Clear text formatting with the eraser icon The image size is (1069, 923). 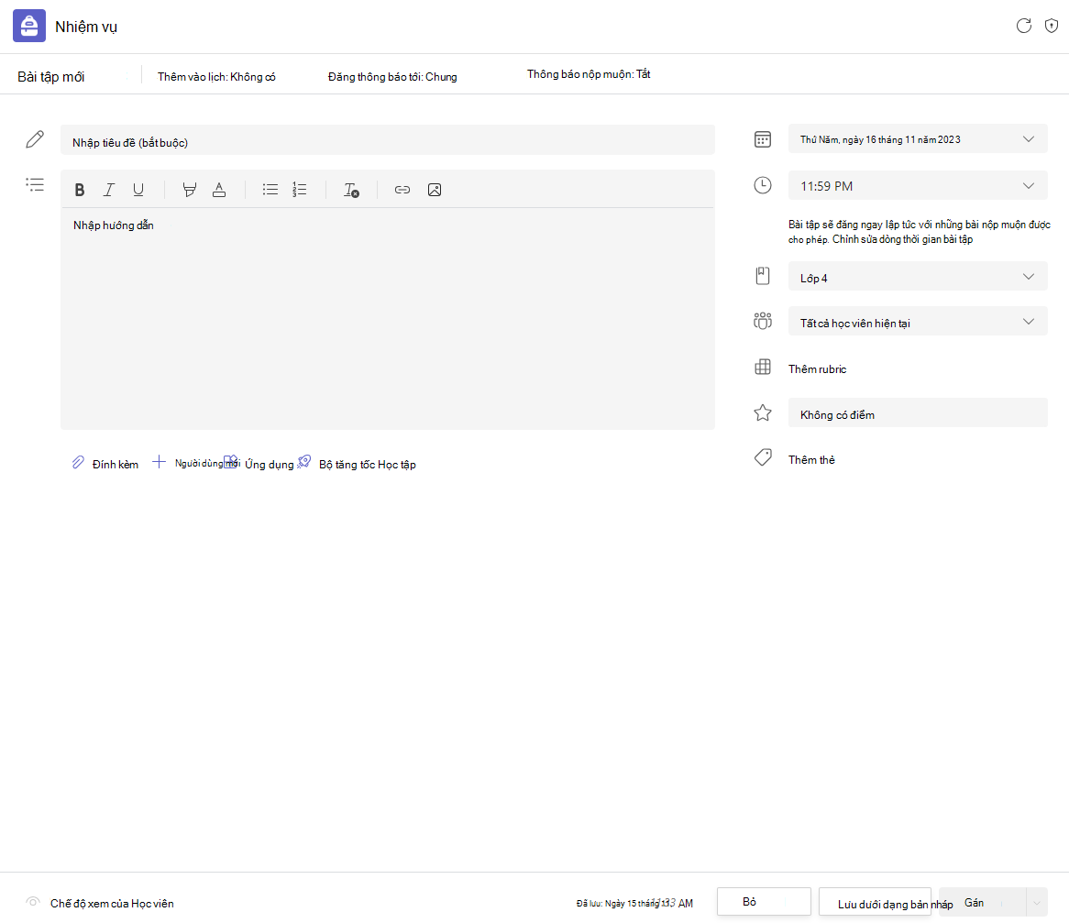pos(351,190)
